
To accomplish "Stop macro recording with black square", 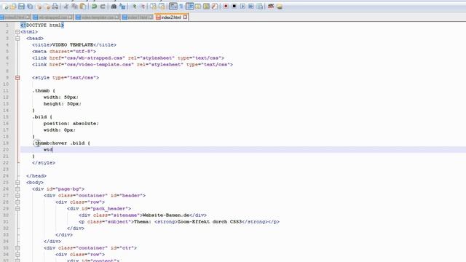I will 234,7.
